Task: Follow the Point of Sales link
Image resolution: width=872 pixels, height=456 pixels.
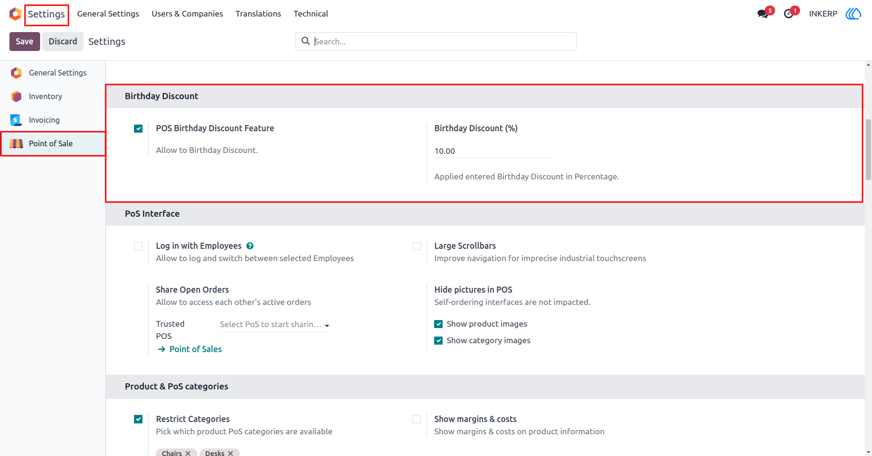Action: pos(195,349)
